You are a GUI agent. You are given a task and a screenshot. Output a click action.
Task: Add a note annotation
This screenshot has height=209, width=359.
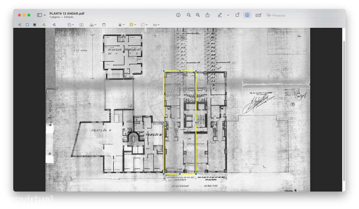tap(104, 25)
